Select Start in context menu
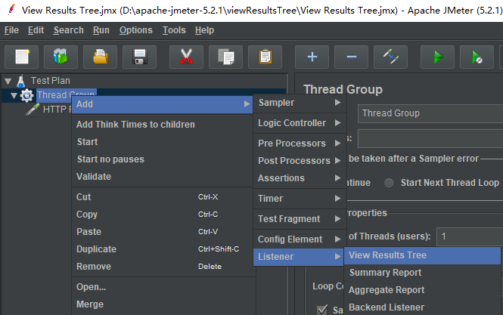The width and height of the screenshot is (503, 315). 163,142
